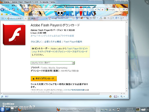The image size is (149, 112).
Task: Open the Flash Playerの配布 link
Action: [73, 42]
